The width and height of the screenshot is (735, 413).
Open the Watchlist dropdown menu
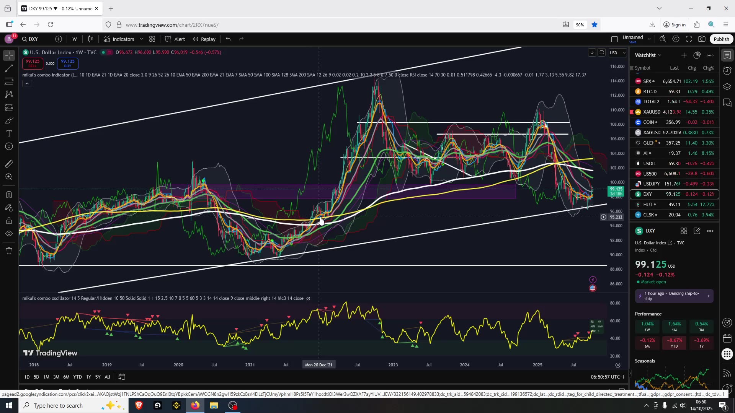tap(648, 55)
